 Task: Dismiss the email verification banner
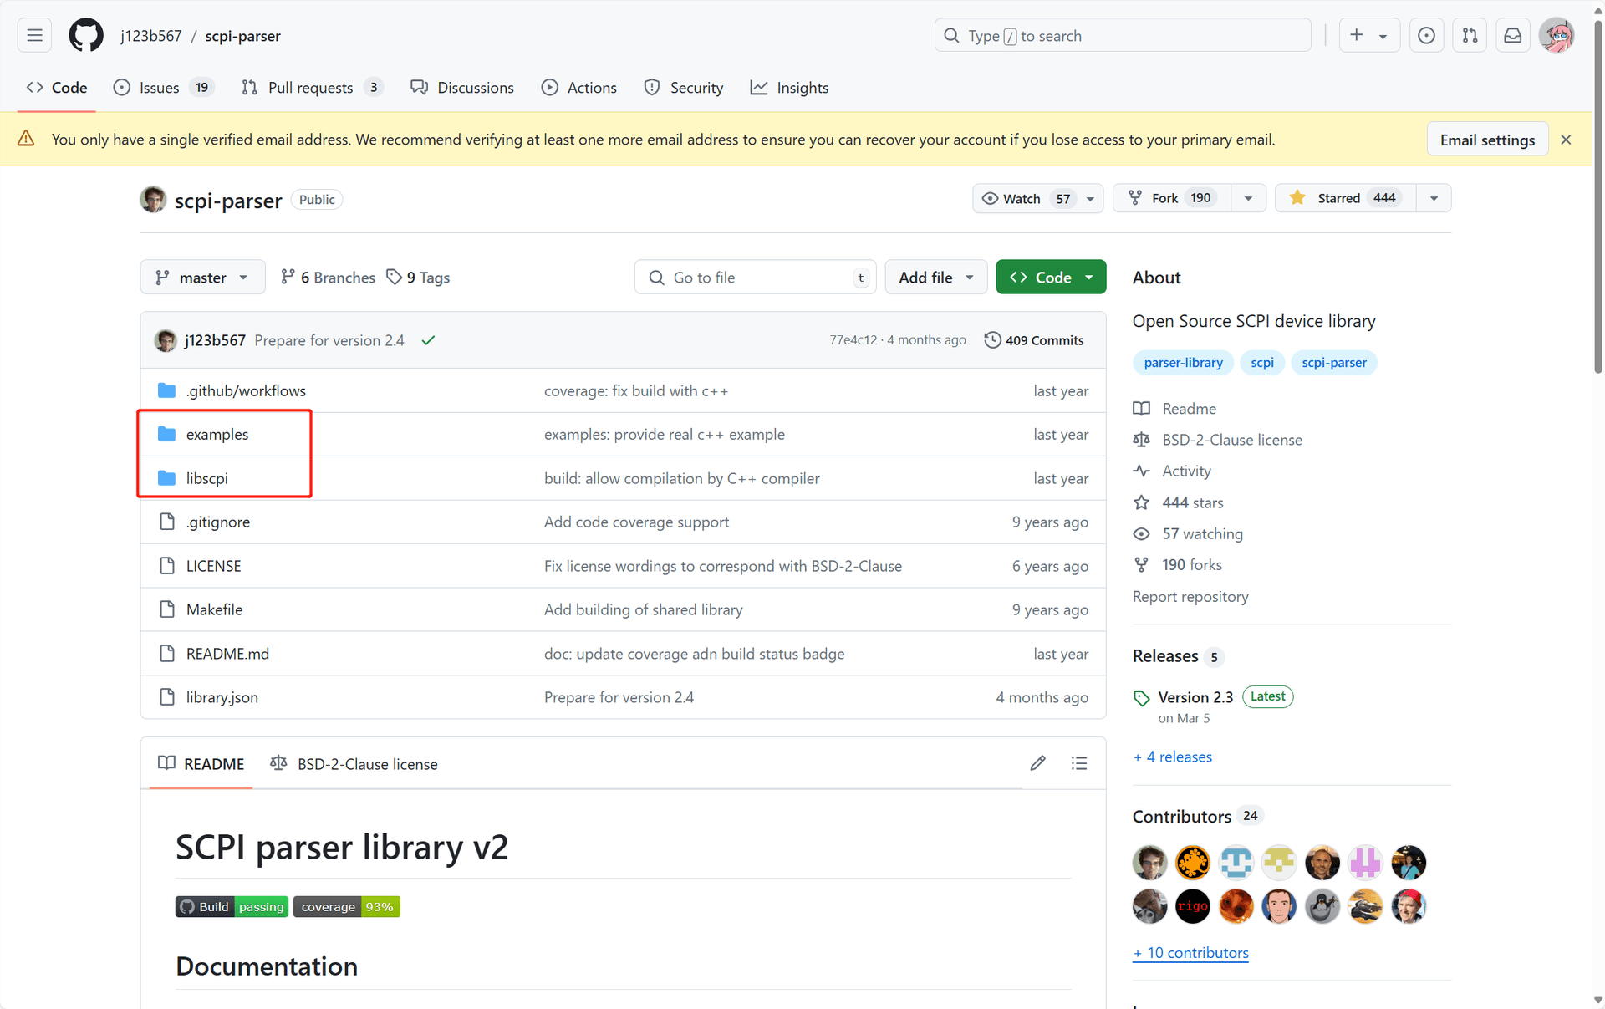pos(1566,140)
